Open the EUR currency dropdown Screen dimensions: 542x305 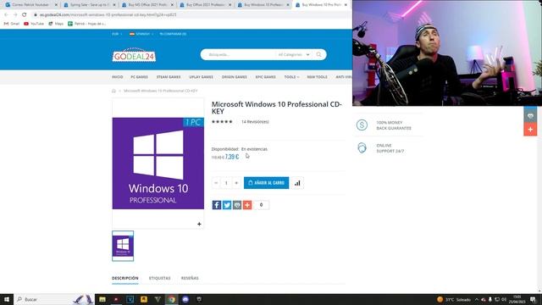pyautogui.click(x=117, y=34)
